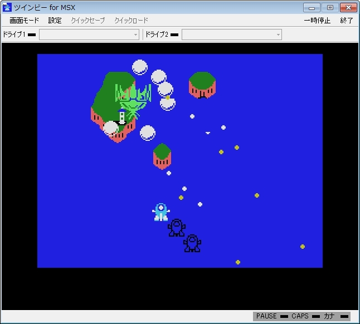Click the TwinBee app icon in title bar
The width and height of the screenshot is (360, 324).
click(x=7, y=7)
